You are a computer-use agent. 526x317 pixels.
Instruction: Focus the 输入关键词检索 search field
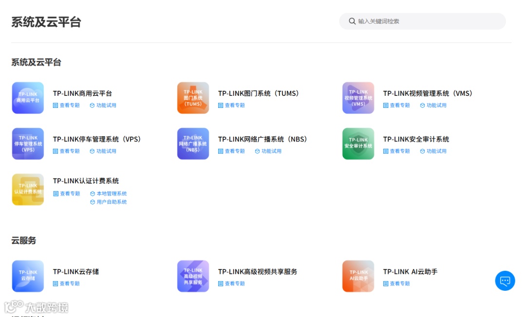422,21
